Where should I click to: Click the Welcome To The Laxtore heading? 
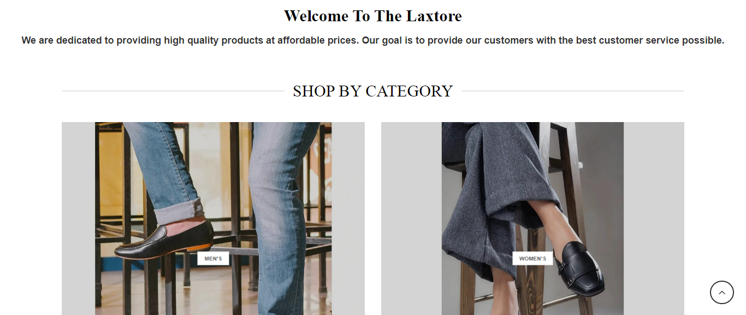pyautogui.click(x=373, y=16)
